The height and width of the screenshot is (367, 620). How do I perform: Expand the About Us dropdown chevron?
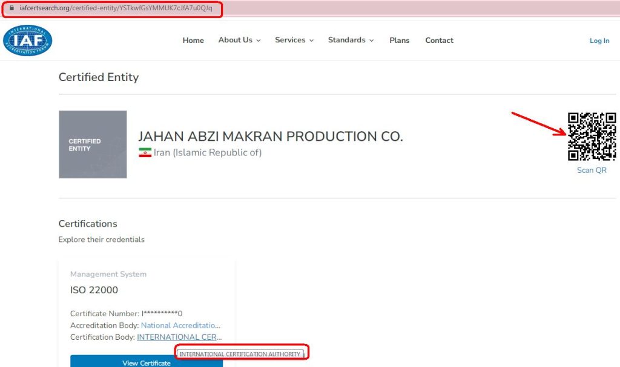(259, 41)
